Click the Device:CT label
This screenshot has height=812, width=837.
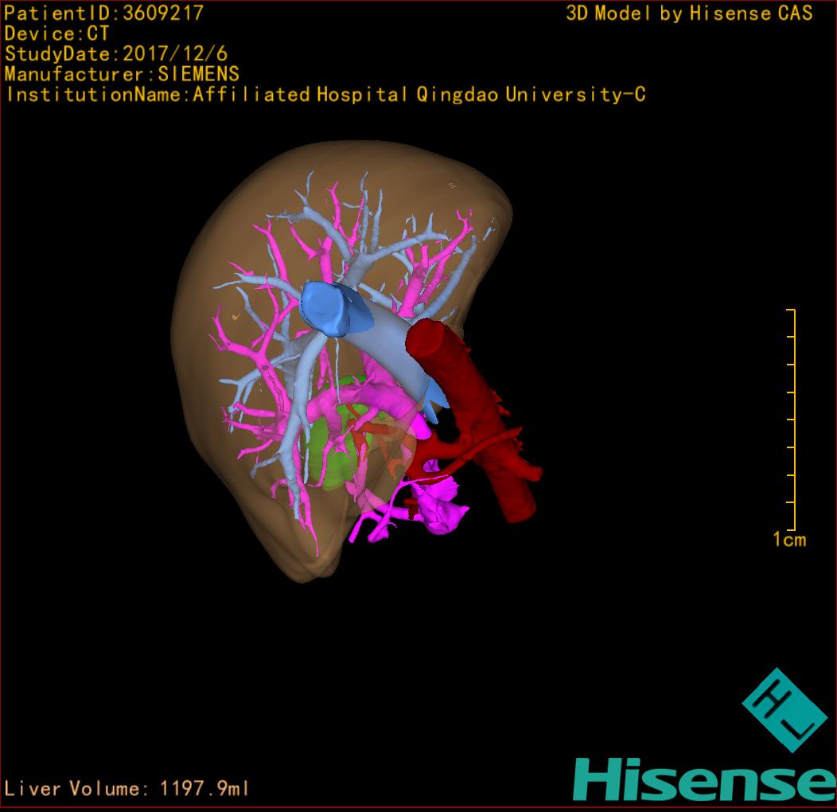coord(56,33)
